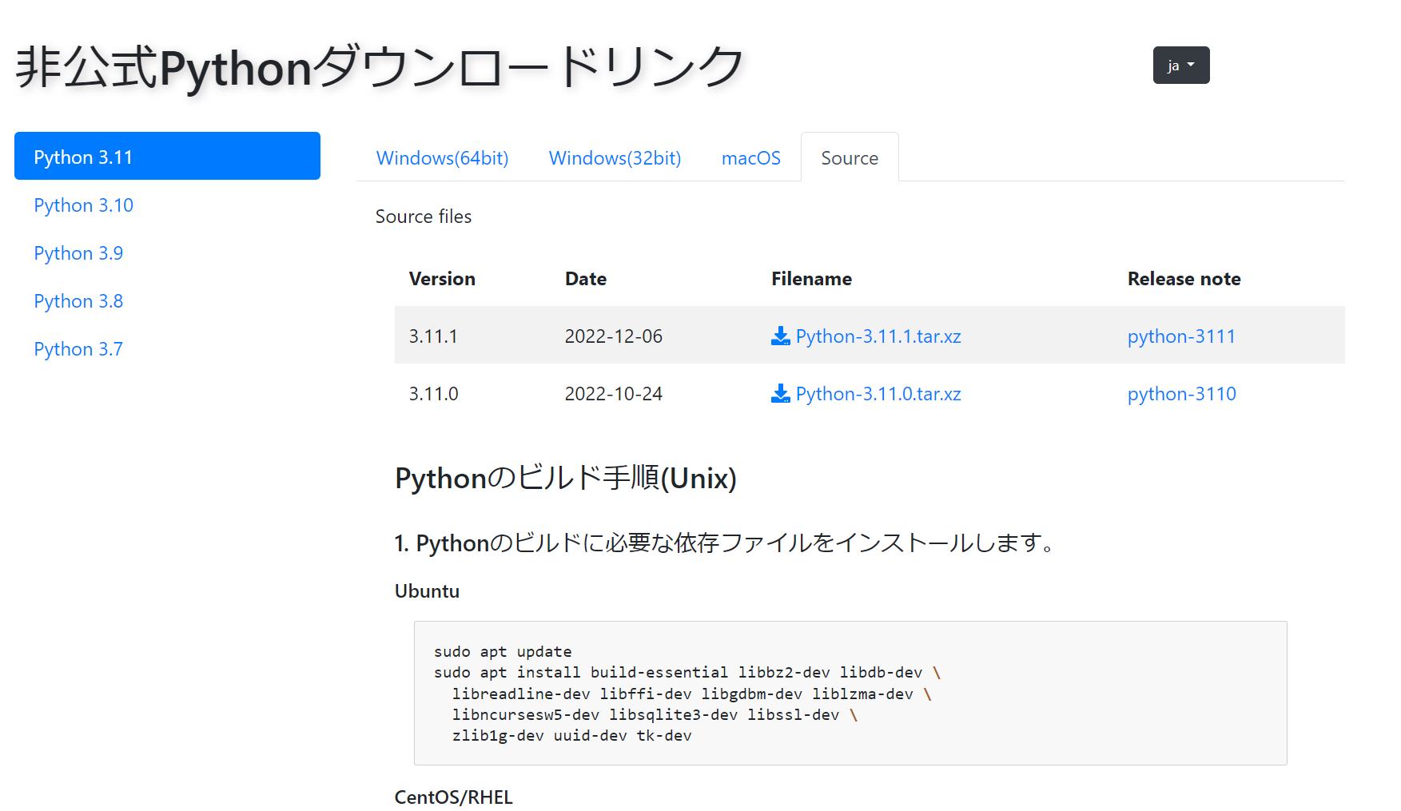
Task: Select the Source tab
Action: [x=850, y=157]
